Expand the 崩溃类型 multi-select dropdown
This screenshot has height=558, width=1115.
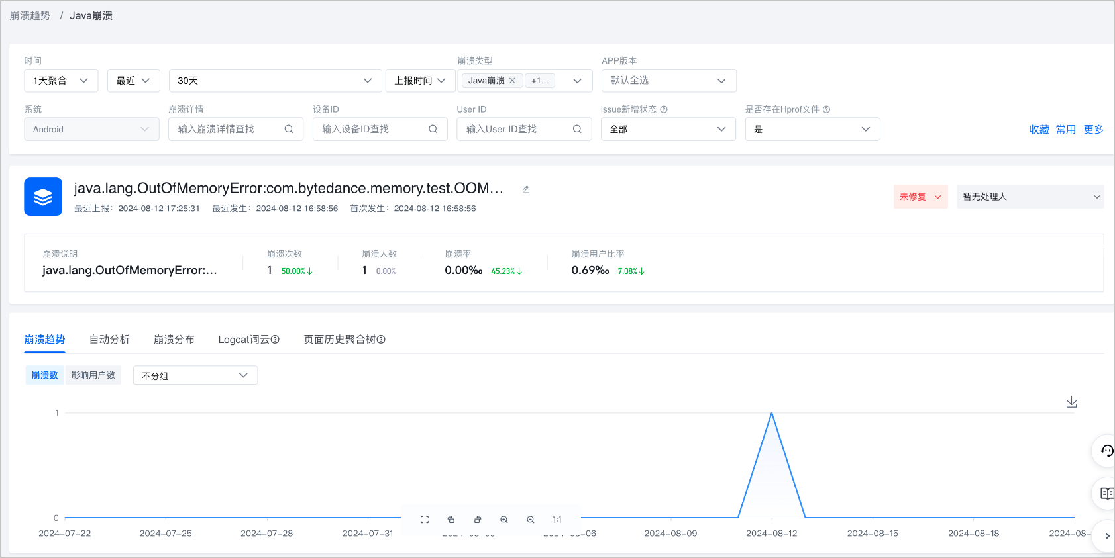tap(577, 81)
